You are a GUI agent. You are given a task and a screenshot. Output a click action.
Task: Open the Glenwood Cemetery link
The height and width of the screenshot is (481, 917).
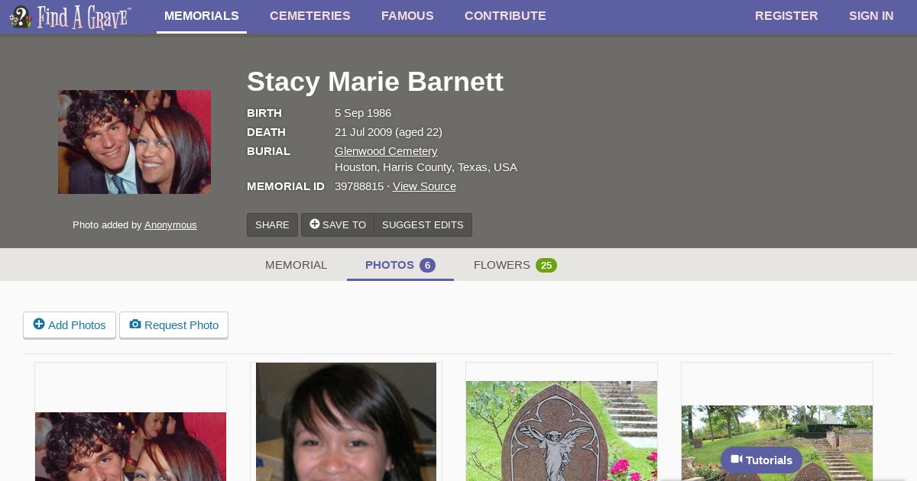(x=386, y=151)
